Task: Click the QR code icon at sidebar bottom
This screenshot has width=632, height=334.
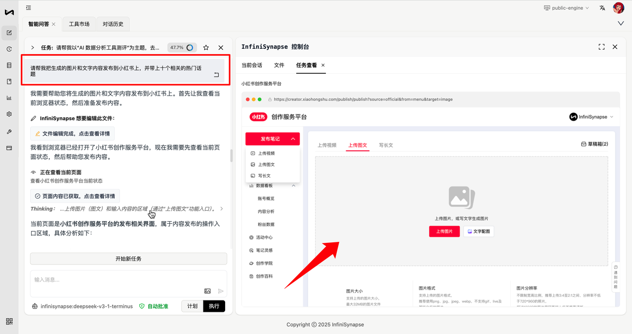Action: [9, 321]
